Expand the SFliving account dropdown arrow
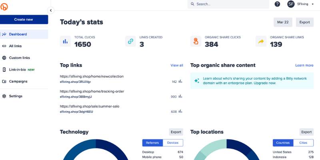The image size is (320, 160). (x=312, y=4)
